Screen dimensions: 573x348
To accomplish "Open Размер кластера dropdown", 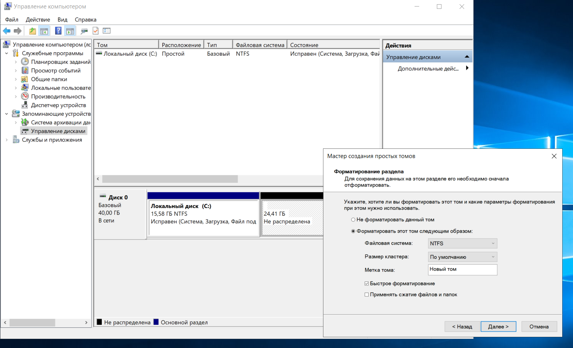I will [463, 257].
